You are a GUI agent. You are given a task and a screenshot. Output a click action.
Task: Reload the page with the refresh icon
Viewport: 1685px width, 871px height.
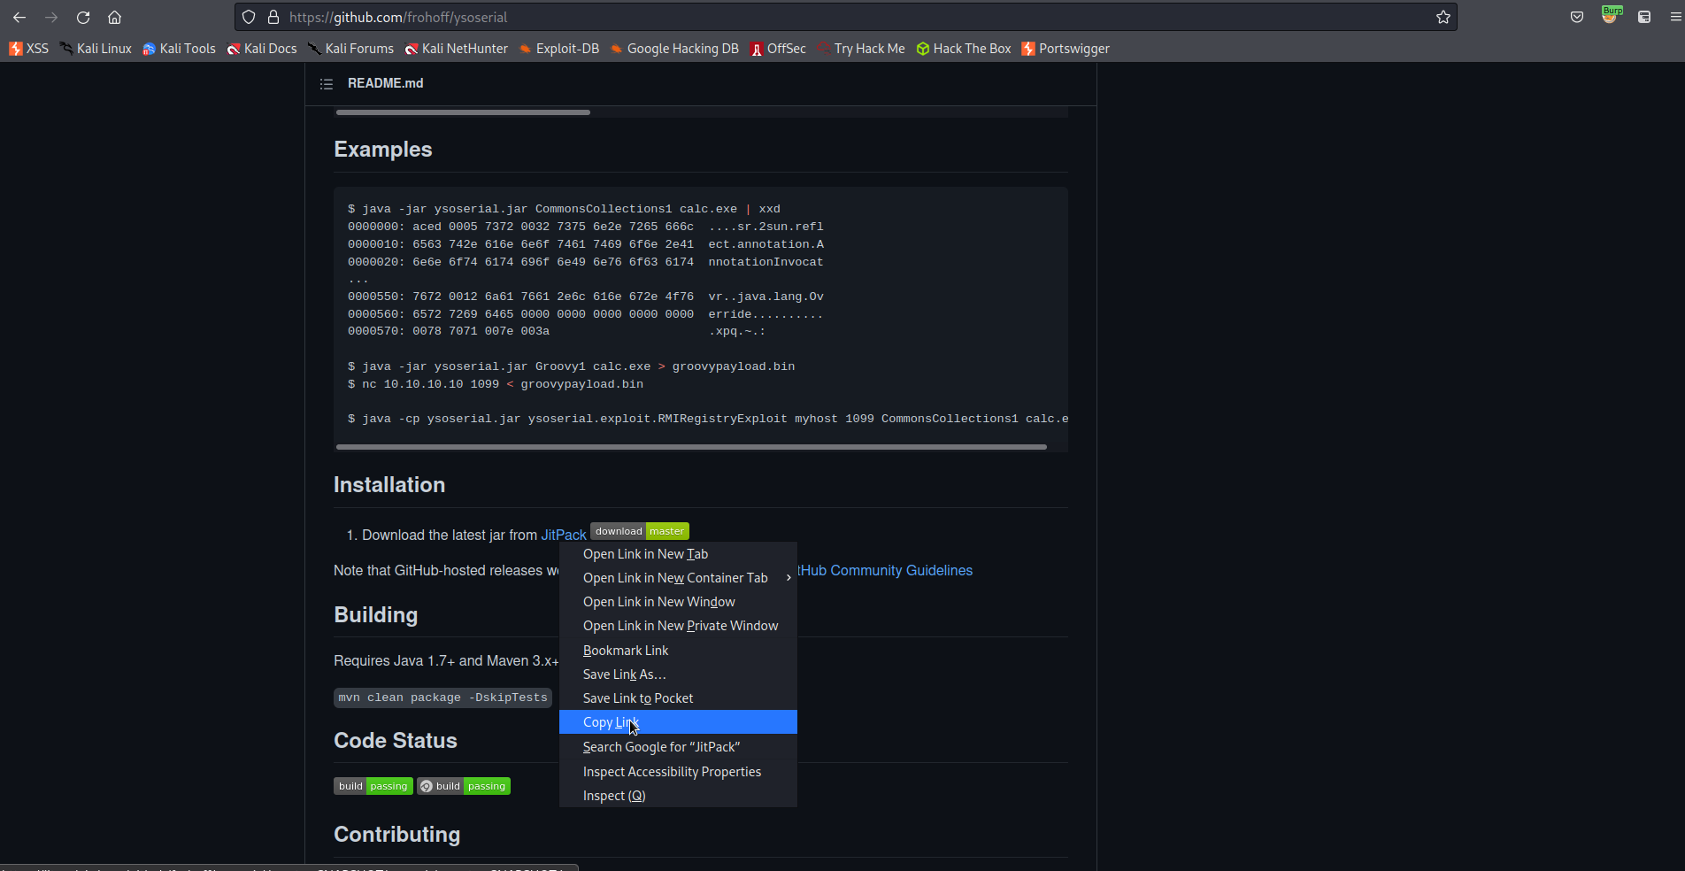pos(83,17)
